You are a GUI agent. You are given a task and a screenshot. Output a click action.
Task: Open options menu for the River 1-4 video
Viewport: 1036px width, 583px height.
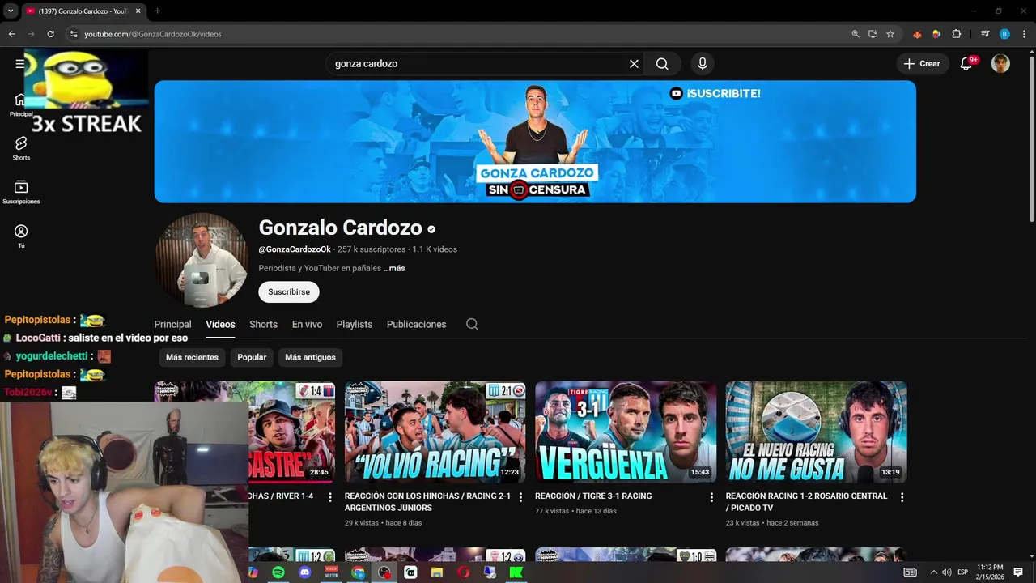(330, 497)
